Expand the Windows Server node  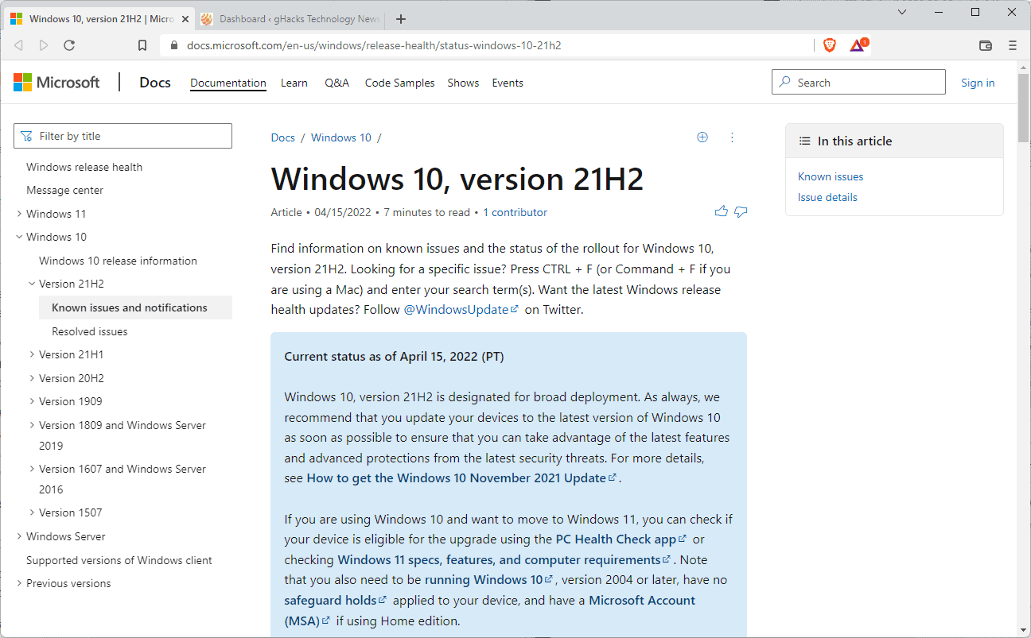pos(19,536)
